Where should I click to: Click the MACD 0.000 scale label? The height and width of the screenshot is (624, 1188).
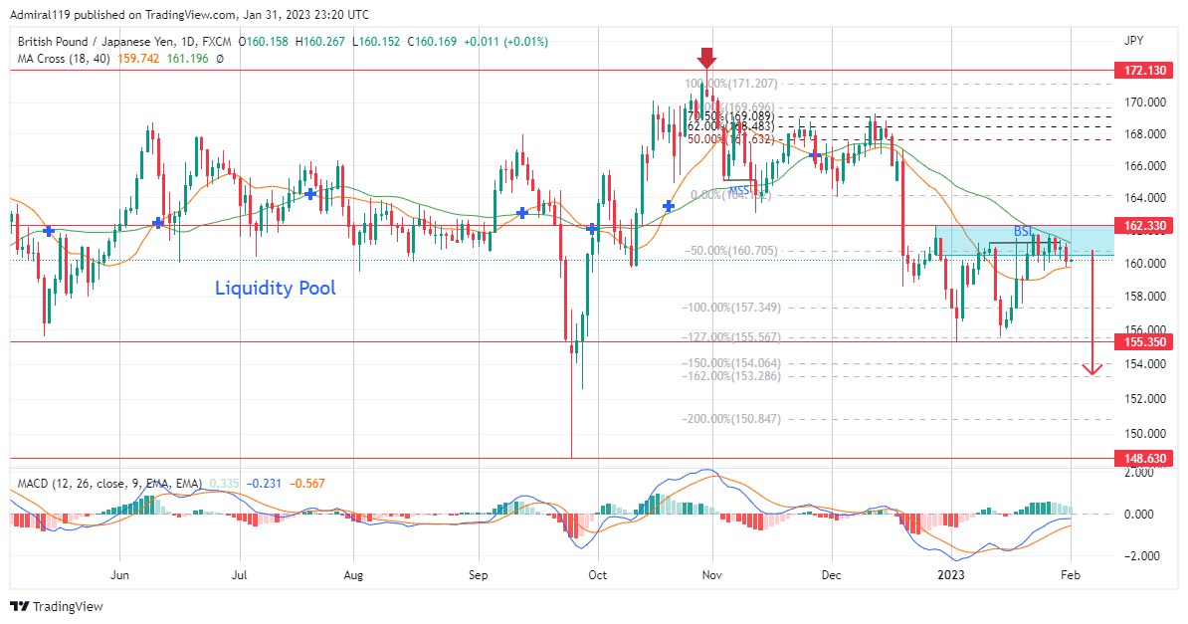(1139, 515)
